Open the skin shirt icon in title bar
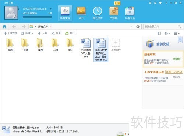 (160, 3)
